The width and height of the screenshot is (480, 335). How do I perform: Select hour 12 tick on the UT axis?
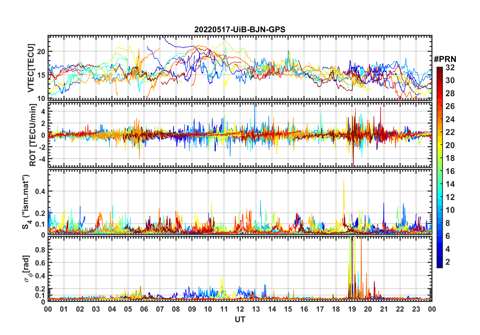point(240,309)
